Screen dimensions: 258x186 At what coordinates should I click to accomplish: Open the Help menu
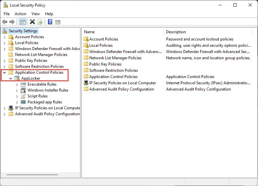coord(49,14)
